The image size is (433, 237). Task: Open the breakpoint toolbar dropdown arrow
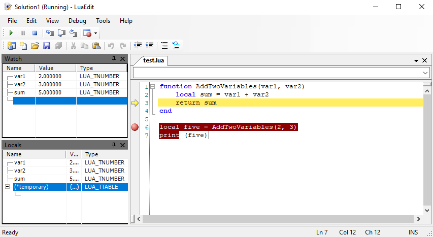(95, 33)
